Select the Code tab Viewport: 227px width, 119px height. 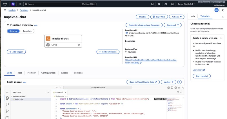(x=9, y=73)
